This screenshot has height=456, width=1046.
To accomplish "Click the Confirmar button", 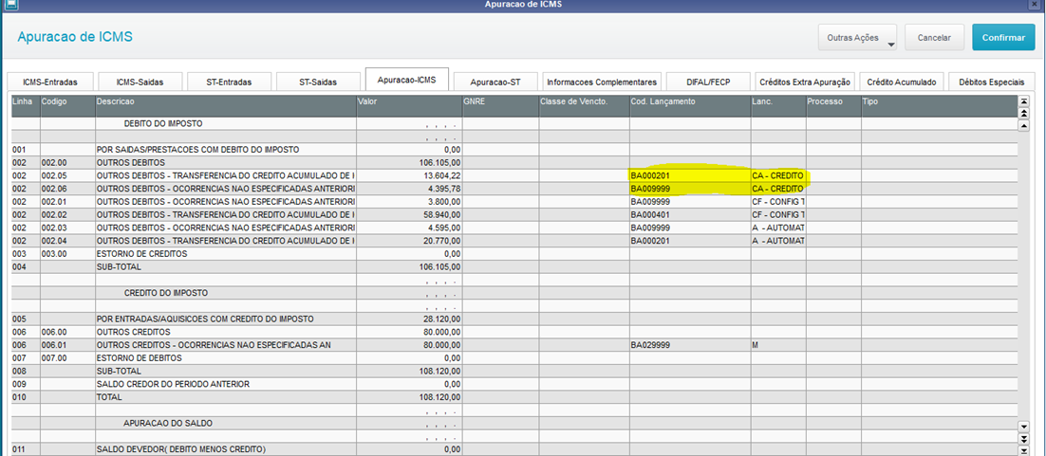I will (1003, 37).
